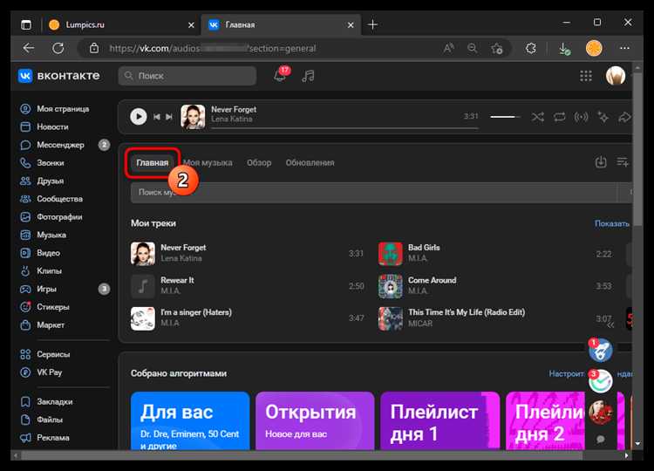Image resolution: width=654 pixels, height=471 pixels.
Task: Open notifications bell icon
Action: [x=280, y=75]
